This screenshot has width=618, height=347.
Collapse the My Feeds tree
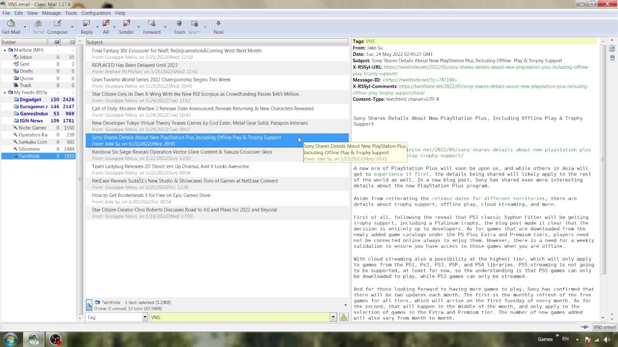point(5,93)
